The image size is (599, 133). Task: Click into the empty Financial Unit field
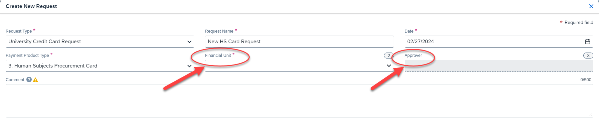click(x=299, y=66)
